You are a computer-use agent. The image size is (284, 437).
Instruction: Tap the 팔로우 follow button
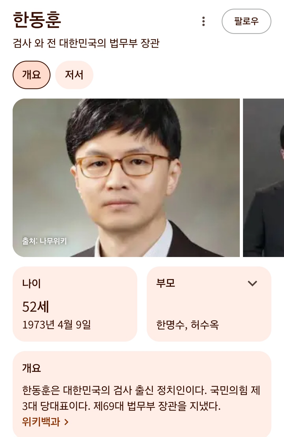pos(246,21)
